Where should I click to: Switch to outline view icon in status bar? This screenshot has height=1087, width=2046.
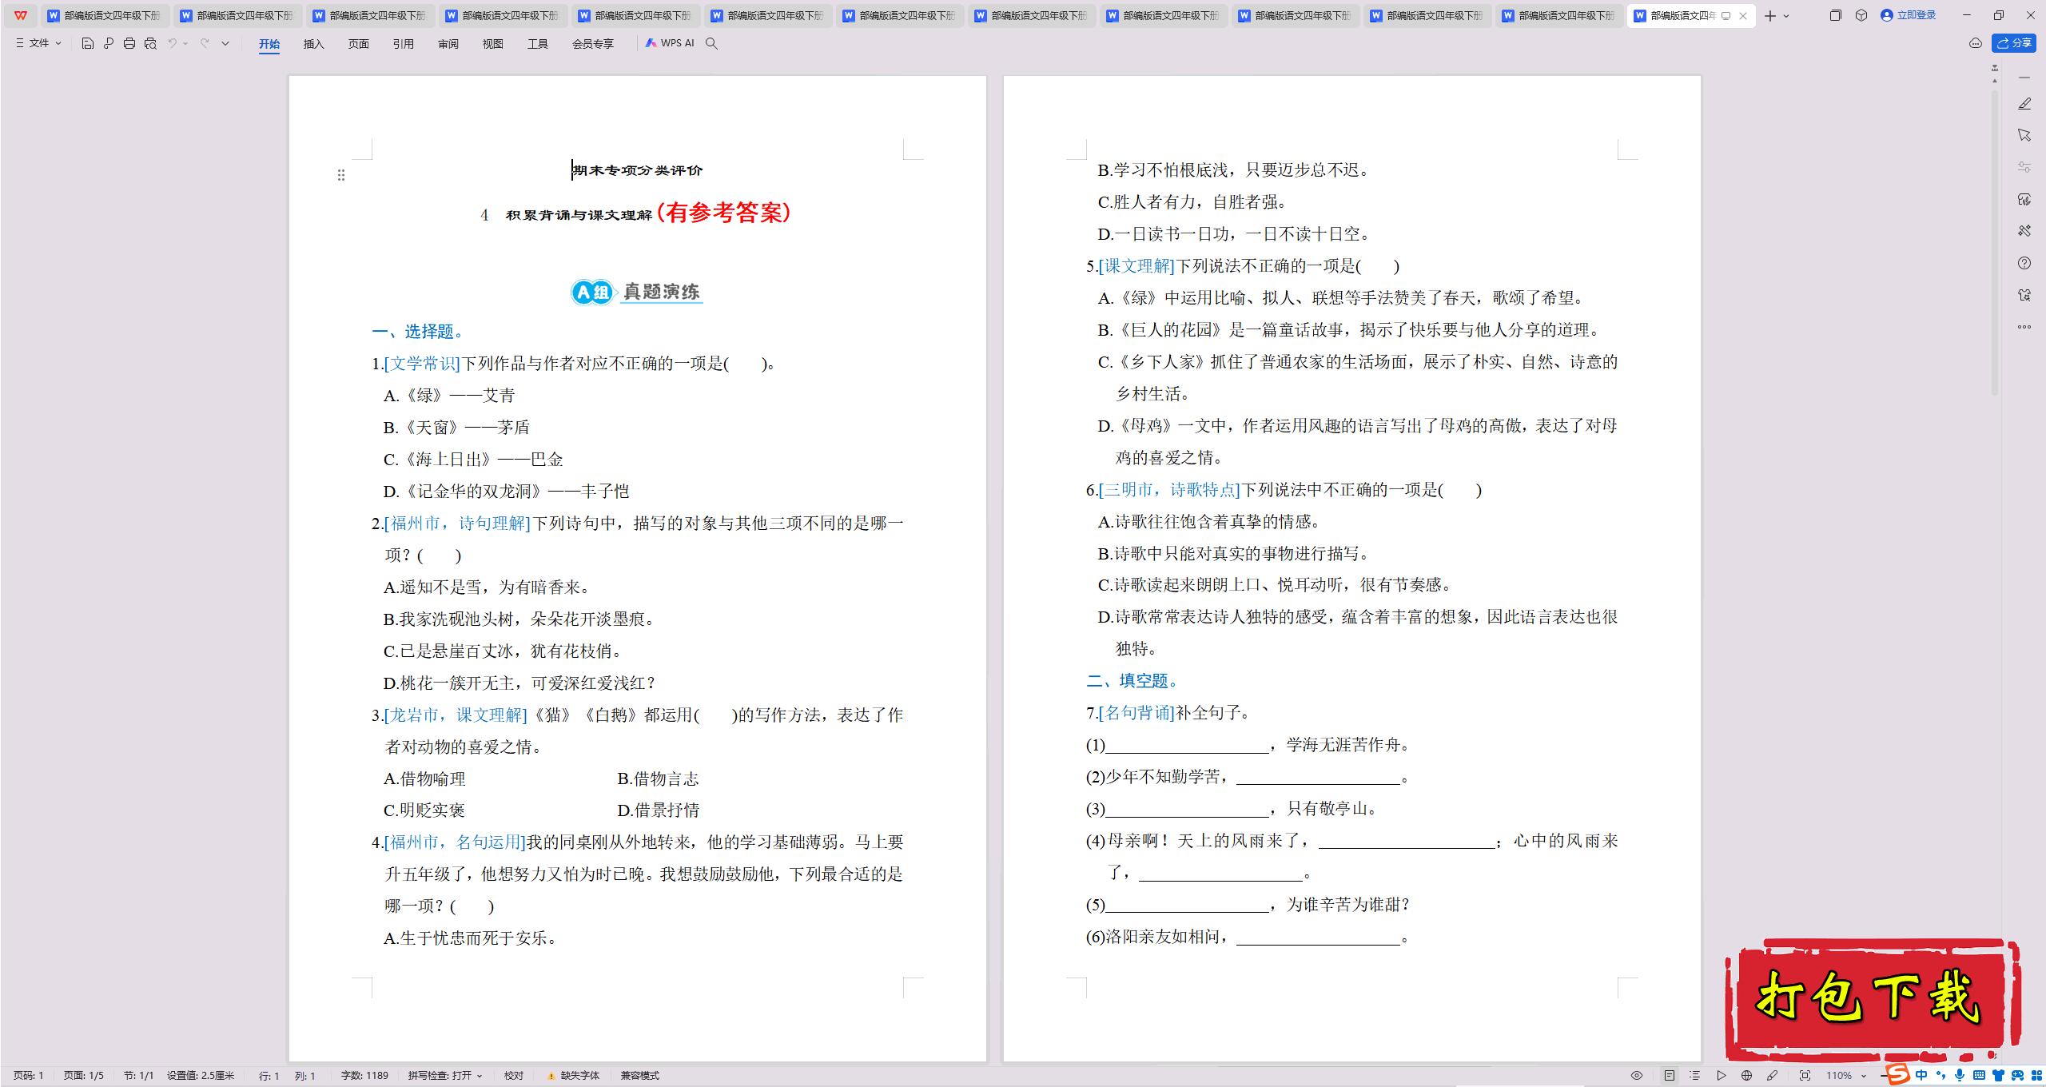[x=1694, y=1076]
